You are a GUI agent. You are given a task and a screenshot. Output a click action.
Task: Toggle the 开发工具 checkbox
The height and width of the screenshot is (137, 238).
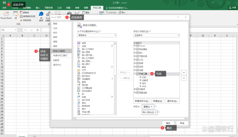tap(137, 74)
